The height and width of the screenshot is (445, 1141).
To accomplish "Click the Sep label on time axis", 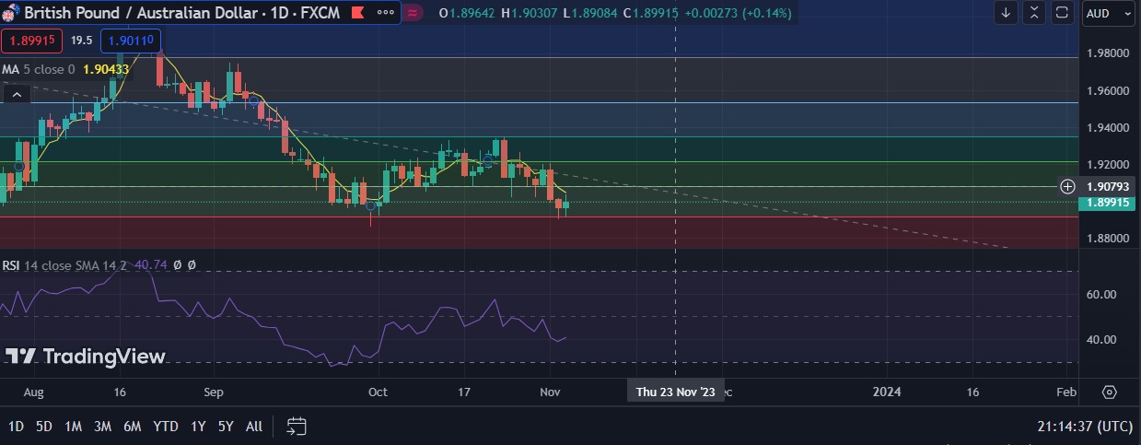I will tap(214, 392).
